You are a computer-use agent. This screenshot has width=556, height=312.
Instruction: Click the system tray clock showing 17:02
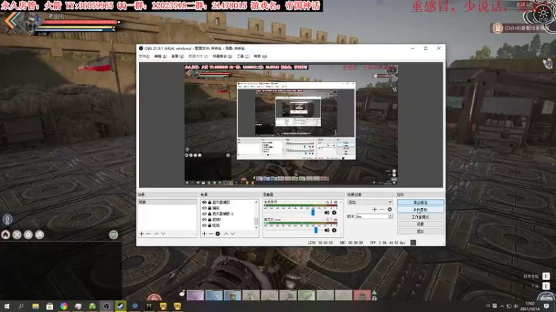pyautogui.click(x=530, y=306)
